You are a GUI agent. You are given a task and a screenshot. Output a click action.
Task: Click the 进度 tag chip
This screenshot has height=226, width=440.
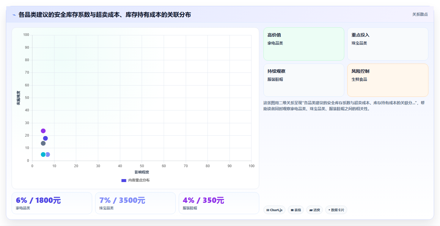[x=315, y=210]
